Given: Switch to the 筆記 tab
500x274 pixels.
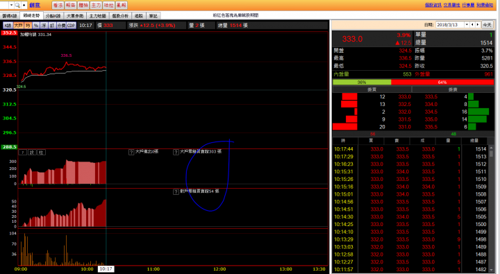Looking at the screenshot, I should [153, 16].
